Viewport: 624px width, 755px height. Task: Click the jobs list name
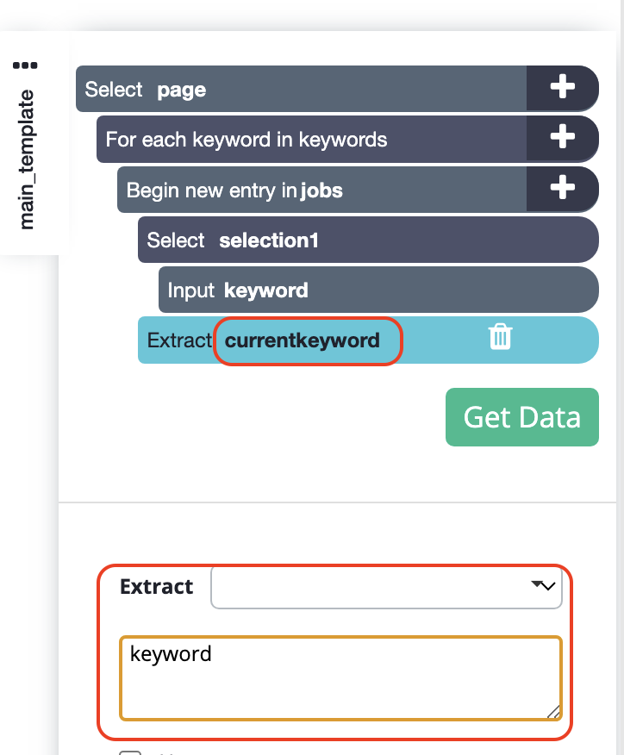click(321, 190)
